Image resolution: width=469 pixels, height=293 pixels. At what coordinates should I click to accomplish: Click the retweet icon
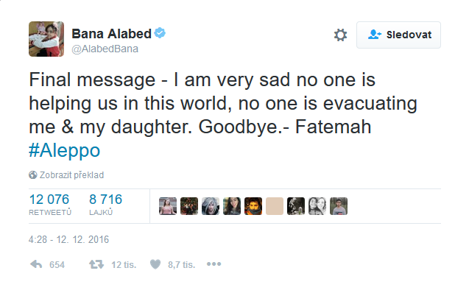[96, 264]
